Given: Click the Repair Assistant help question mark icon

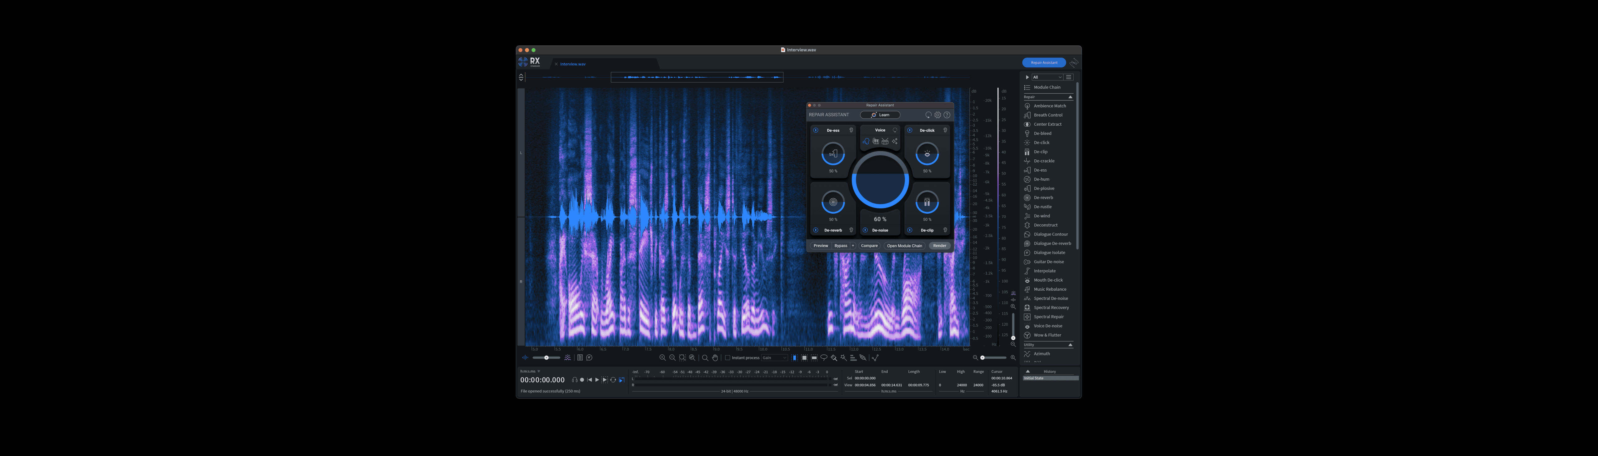Looking at the screenshot, I should 947,114.
